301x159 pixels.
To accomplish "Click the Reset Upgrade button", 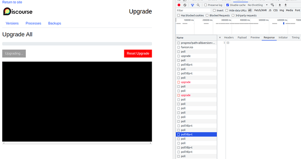I will pos(138,54).
